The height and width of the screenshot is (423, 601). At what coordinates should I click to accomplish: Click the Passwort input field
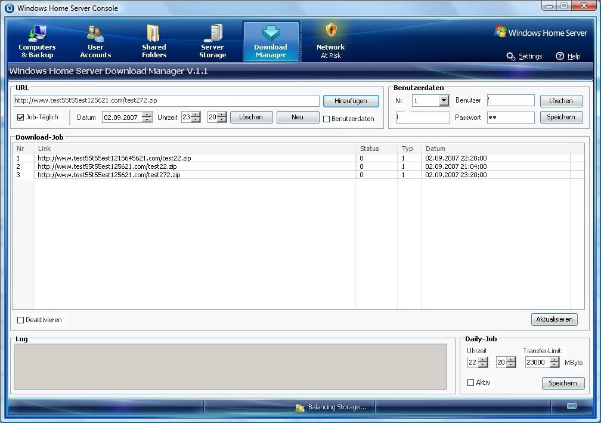coord(511,118)
